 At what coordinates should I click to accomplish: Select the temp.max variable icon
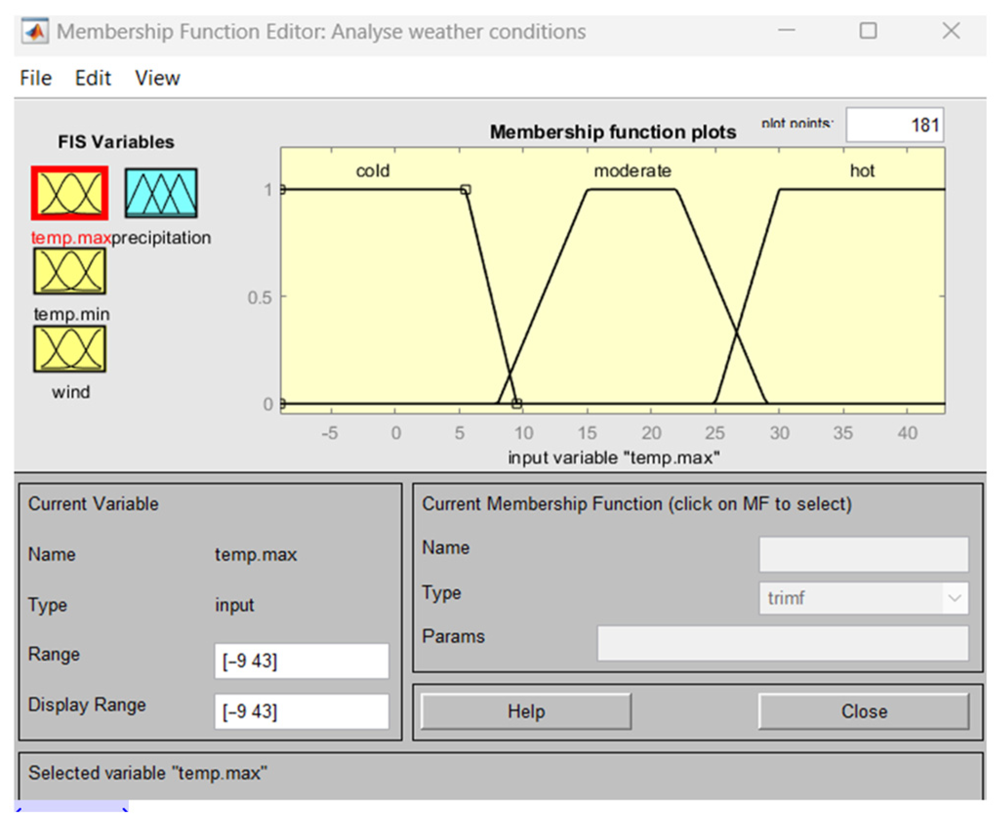tap(69, 193)
